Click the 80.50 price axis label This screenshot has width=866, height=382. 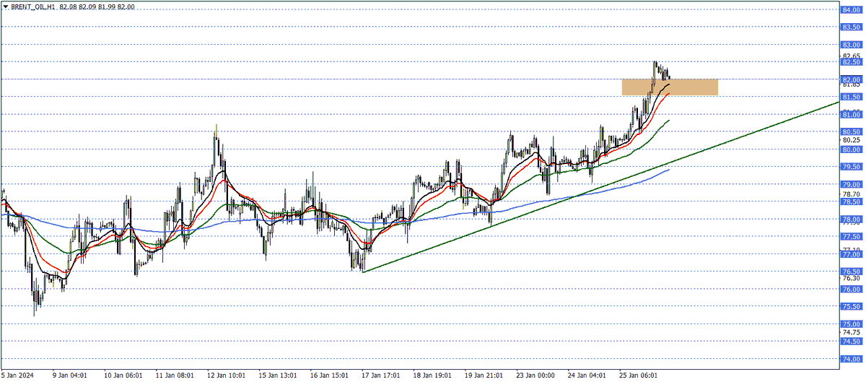850,131
